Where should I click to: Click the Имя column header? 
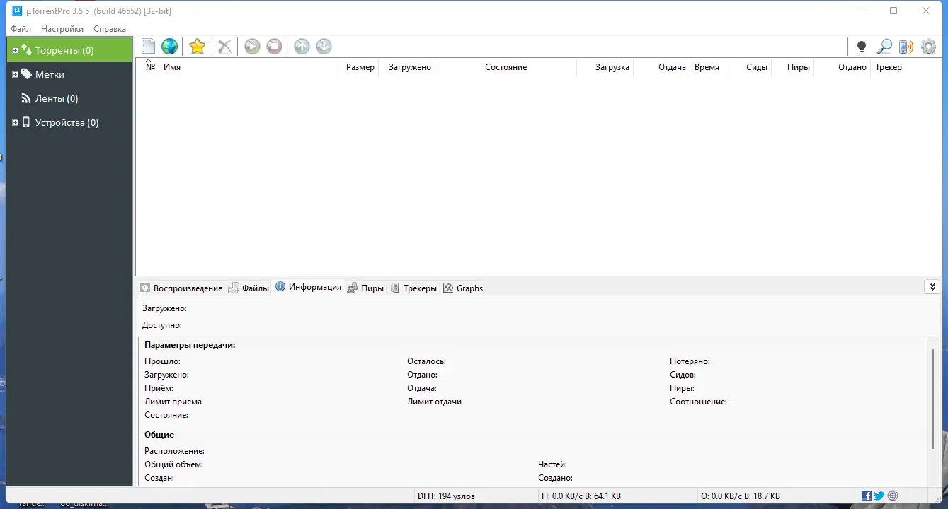(173, 66)
